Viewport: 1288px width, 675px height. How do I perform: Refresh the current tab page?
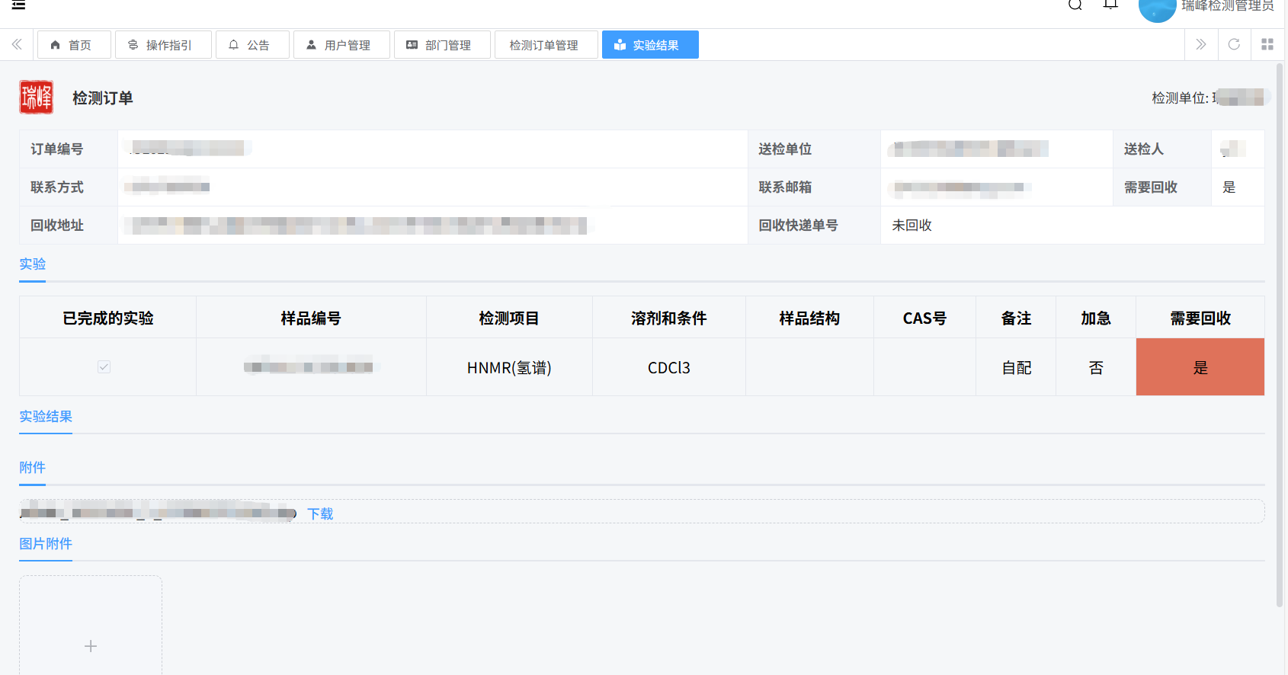1234,44
